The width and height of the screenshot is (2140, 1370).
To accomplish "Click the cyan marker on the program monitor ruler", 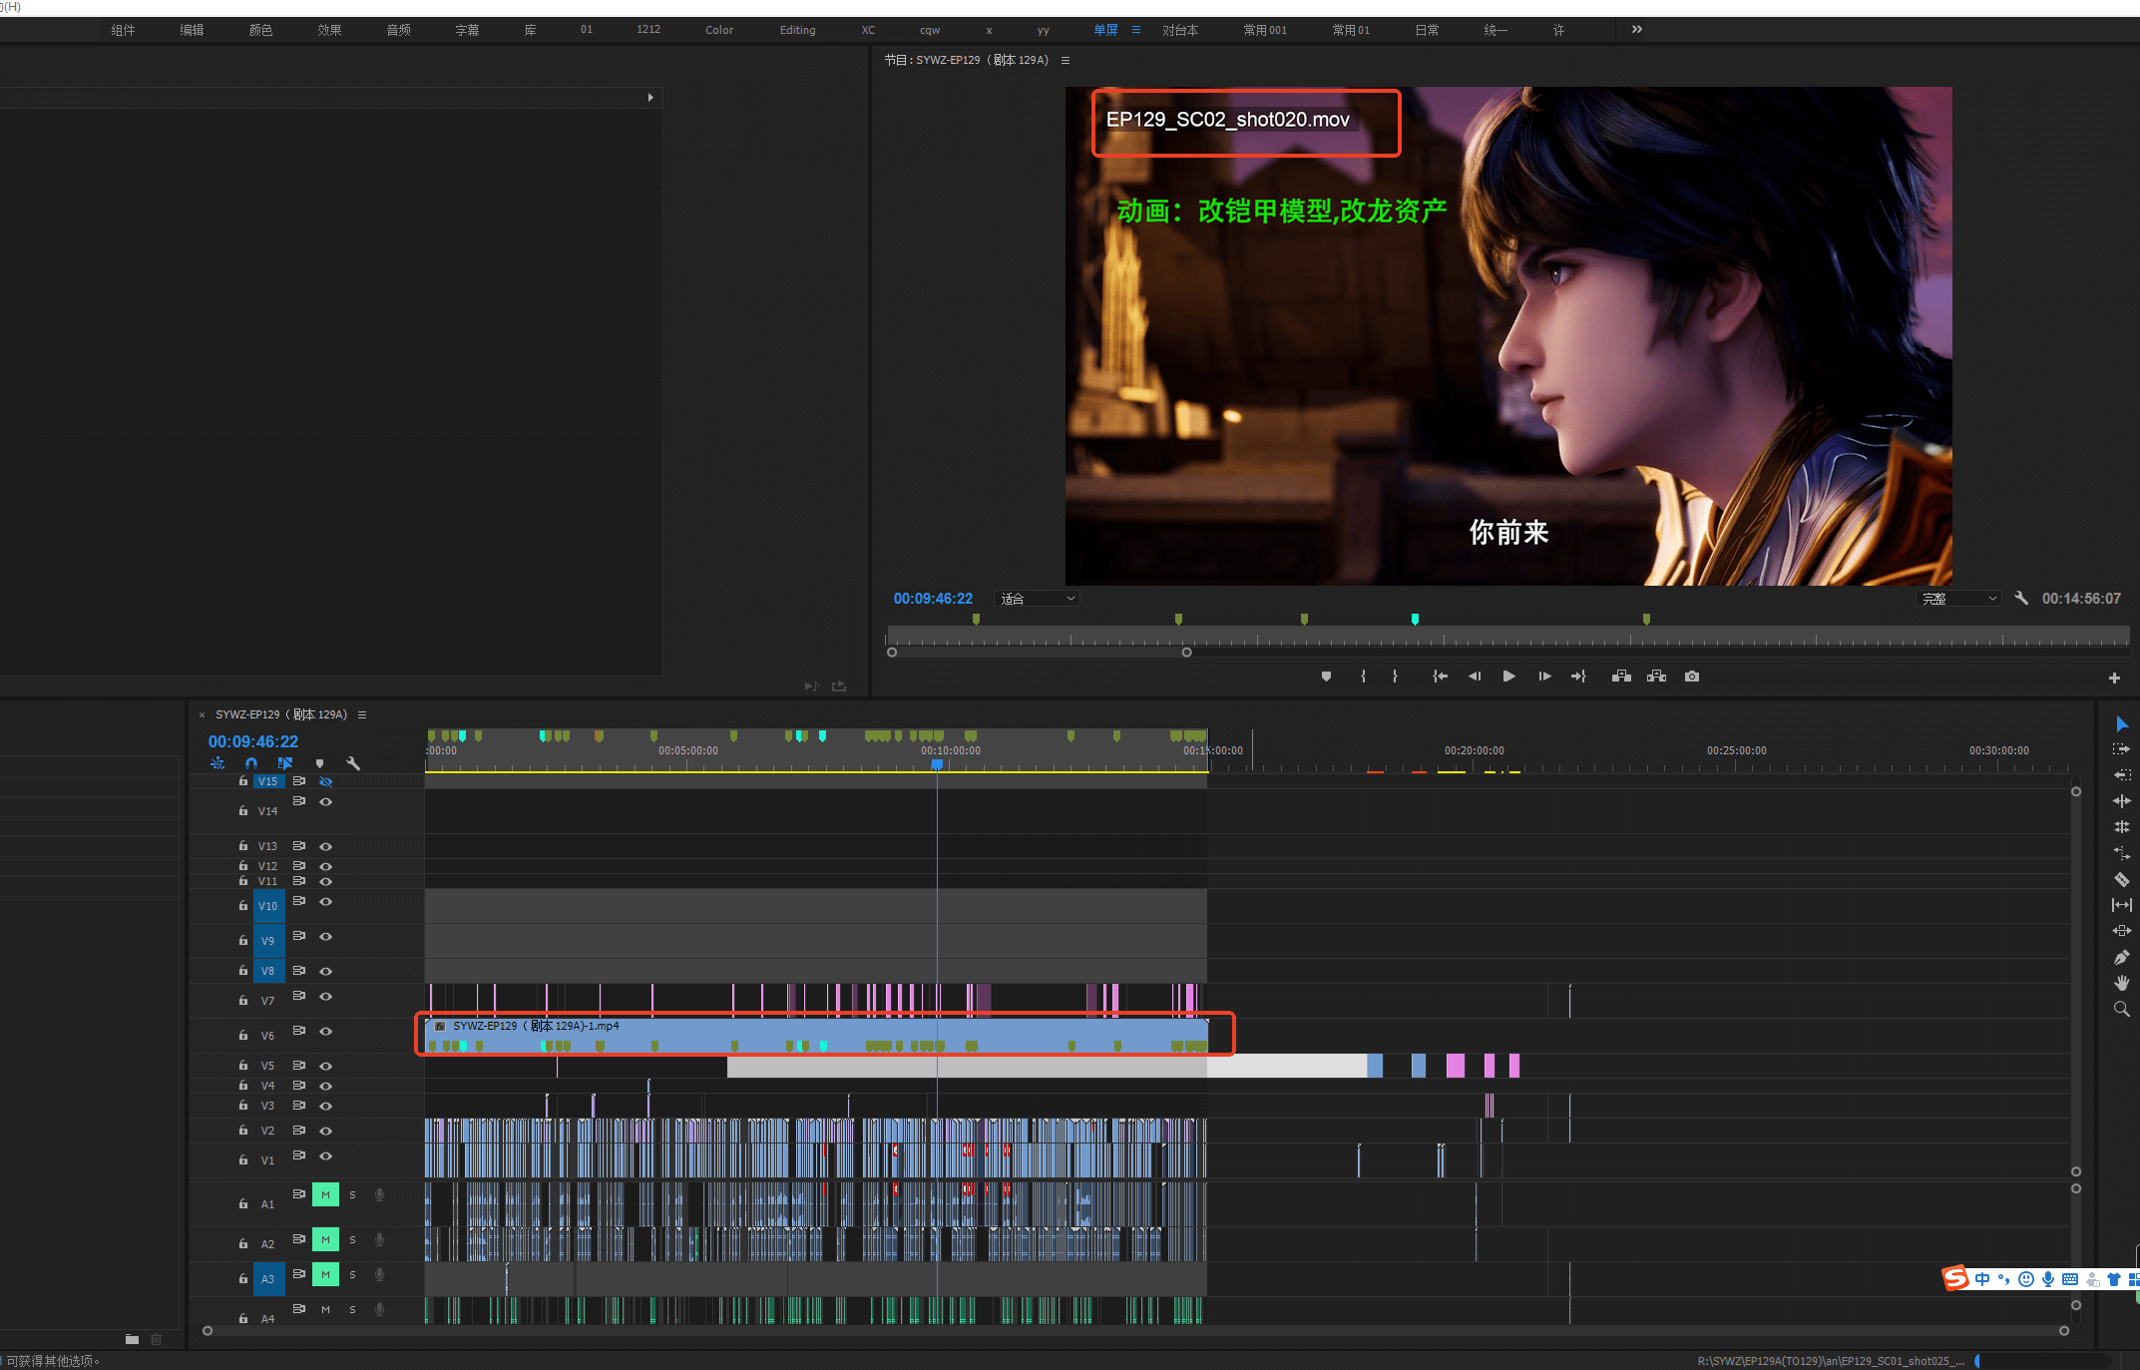I will (x=1415, y=620).
